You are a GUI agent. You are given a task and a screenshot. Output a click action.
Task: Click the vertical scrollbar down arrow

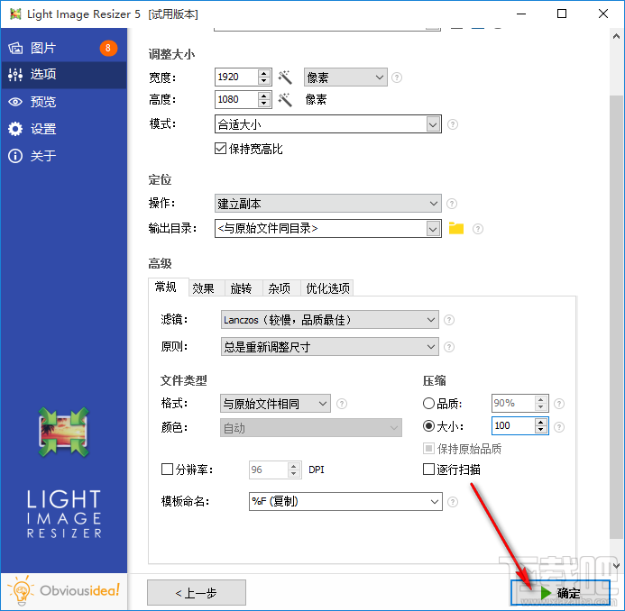[x=617, y=565]
